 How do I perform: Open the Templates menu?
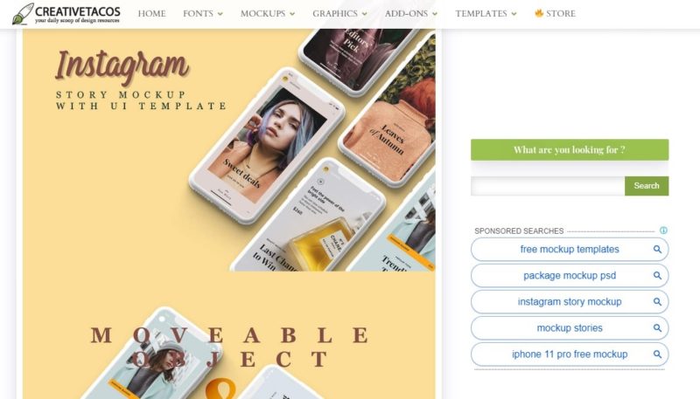pyautogui.click(x=486, y=14)
